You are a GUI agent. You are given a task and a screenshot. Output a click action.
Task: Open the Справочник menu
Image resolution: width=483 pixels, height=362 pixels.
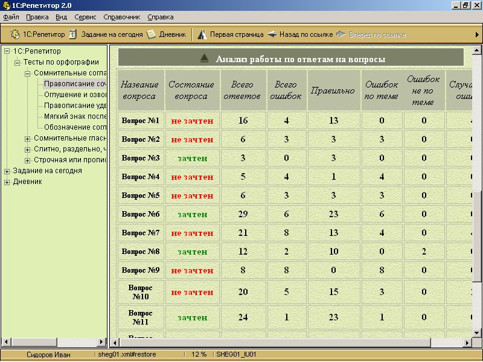[x=121, y=17]
